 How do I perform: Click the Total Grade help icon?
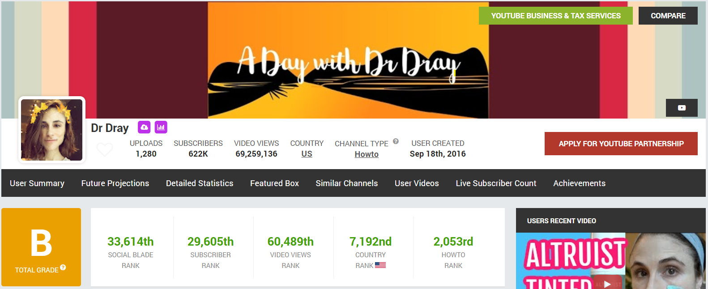coord(63,268)
